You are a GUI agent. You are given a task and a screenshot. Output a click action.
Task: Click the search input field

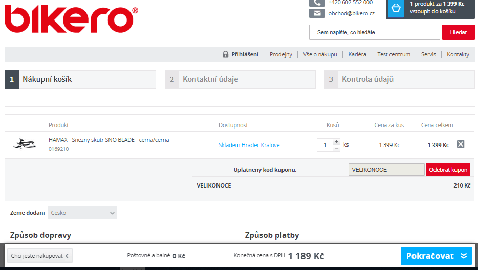[374, 32]
